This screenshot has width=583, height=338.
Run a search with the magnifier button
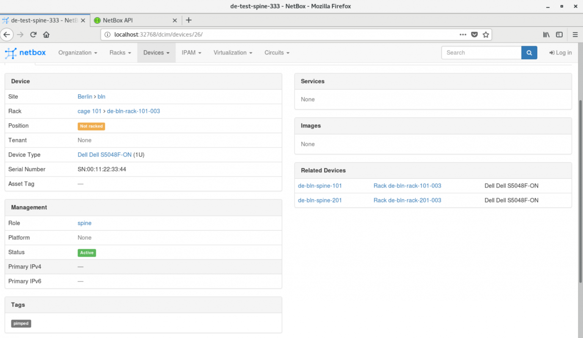tap(529, 52)
